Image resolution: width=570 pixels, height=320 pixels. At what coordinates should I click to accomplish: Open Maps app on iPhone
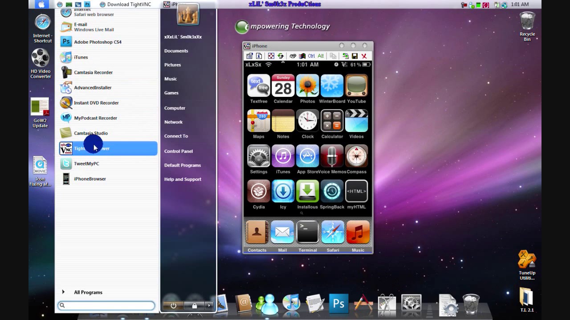[x=259, y=120]
